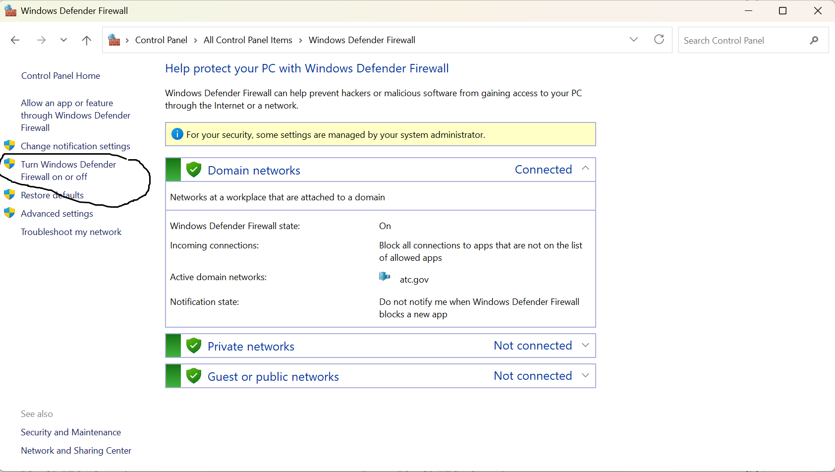This screenshot has height=472, width=835.
Task: Minimize the Windows Defender Firewall window
Action: 748,10
